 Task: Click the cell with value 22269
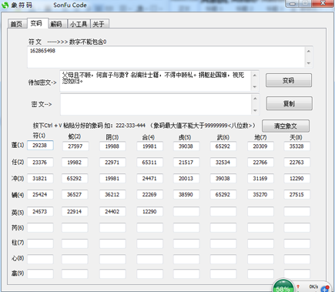click(x=149, y=195)
